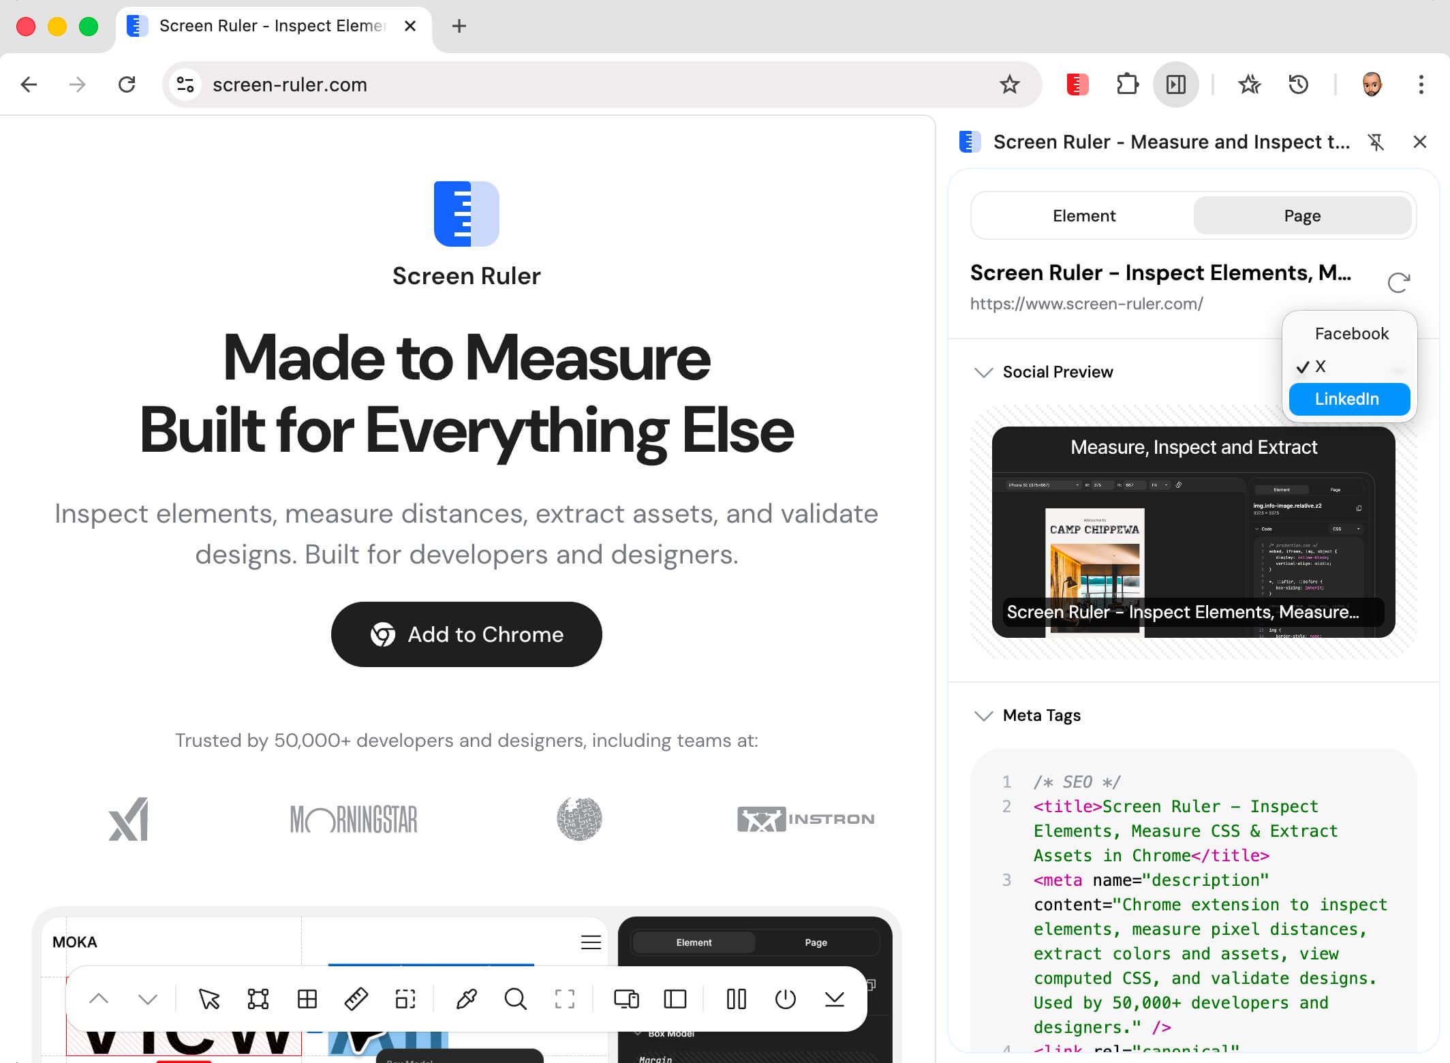Open the Chrome three-dot menu
The height and width of the screenshot is (1063, 1450).
(x=1421, y=84)
